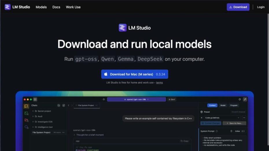Viewport: 269px width, 151px height.
Task: Click the Qwen model tag
Action: (x=108, y=59)
